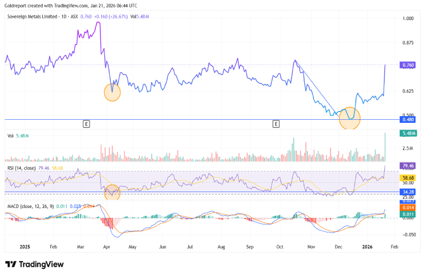Select the orange circle at December price low

[x=349, y=118]
